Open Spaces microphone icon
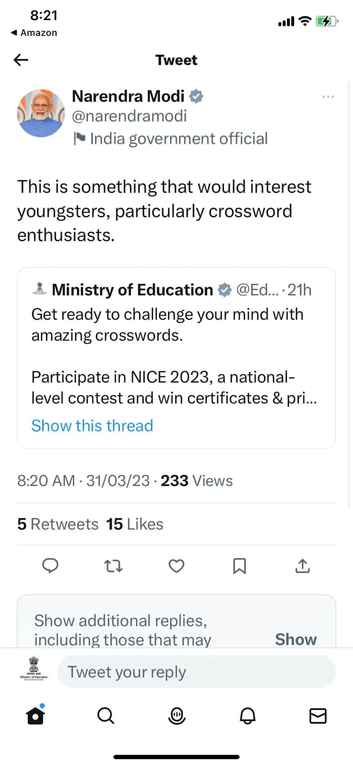The height and width of the screenshot is (766, 353). (x=176, y=715)
